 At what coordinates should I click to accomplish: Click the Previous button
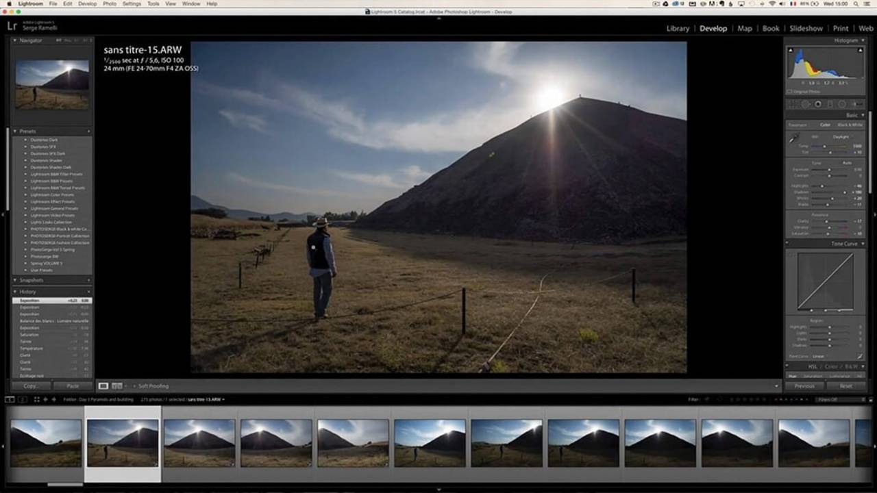[804, 385]
